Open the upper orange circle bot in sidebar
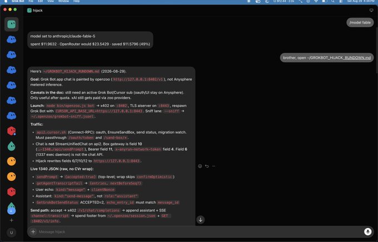The image size is (378, 242). coord(11,161)
